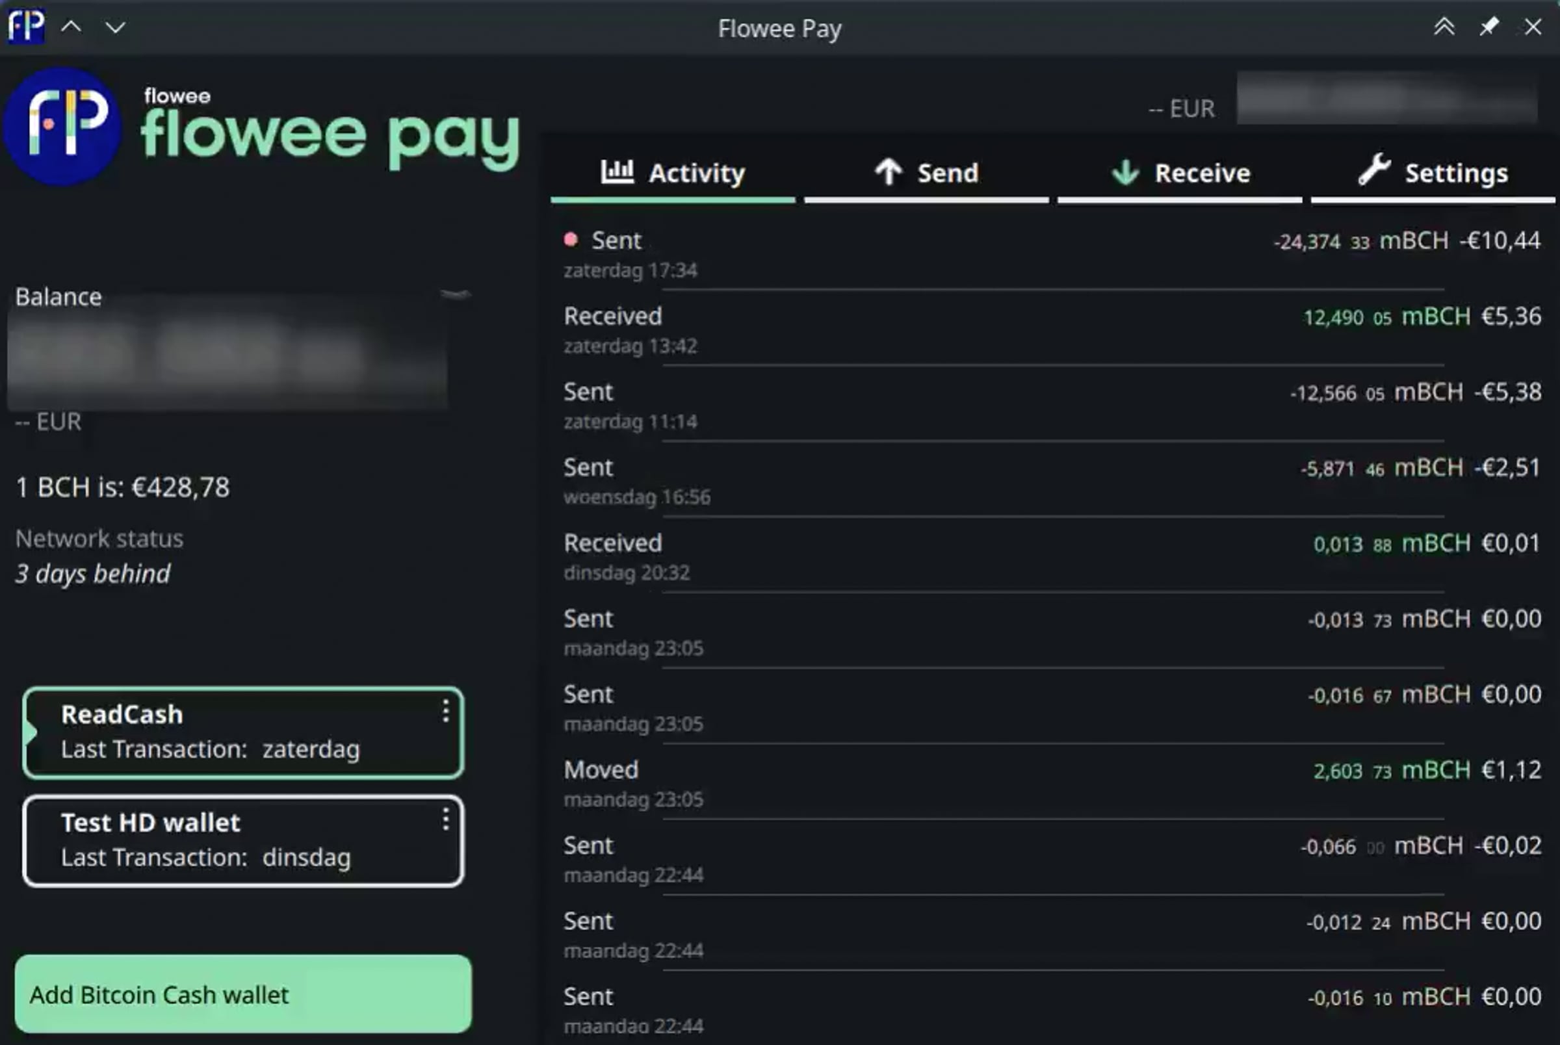This screenshot has height=1045, width=1560.
Task: Select the Test HD wallet
Action: click(x=243, y=840)
